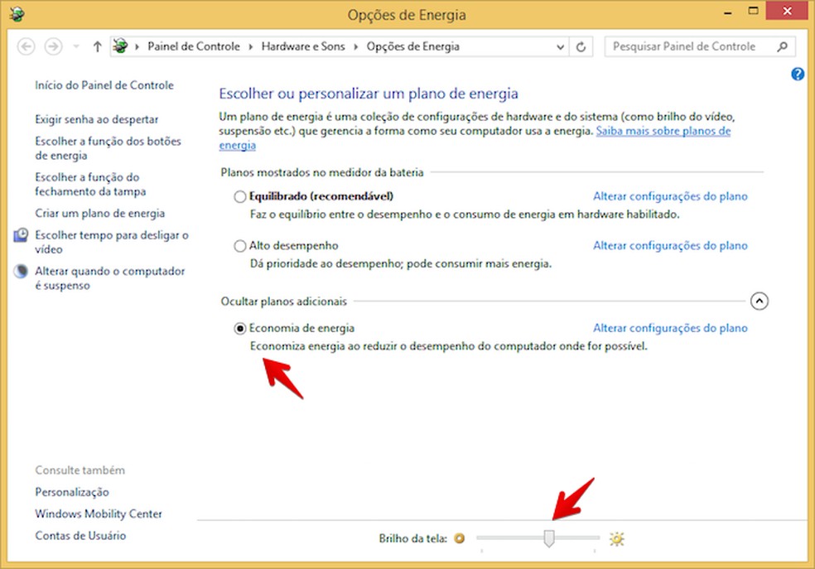The image size is (815, 569).
Task: Click the search magnifier icon
Action: tap(782, 46)
